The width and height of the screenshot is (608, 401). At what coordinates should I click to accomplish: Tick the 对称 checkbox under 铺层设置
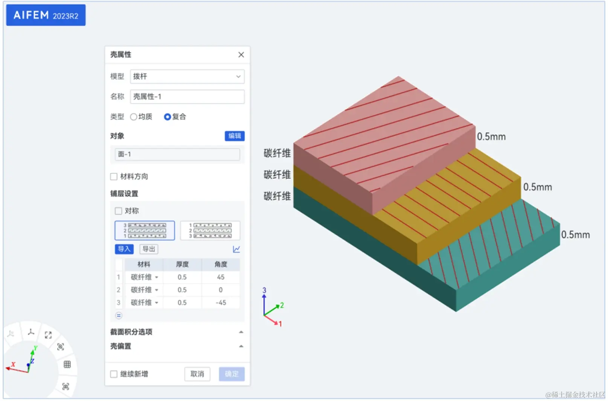tap(118, 211)
